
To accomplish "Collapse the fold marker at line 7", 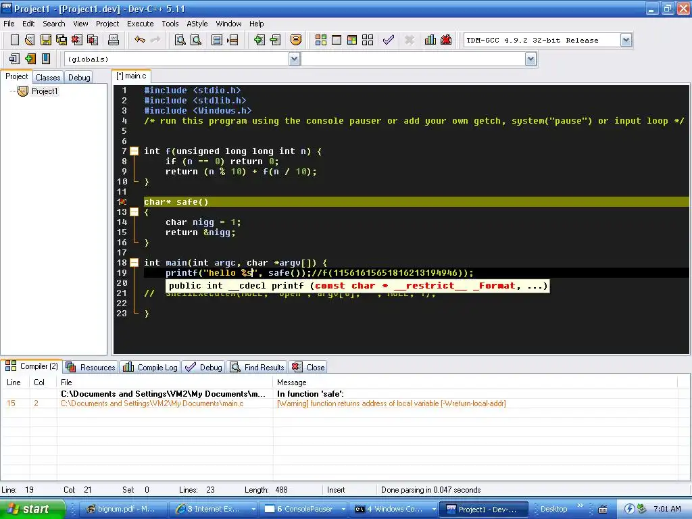I will (134, 151).
